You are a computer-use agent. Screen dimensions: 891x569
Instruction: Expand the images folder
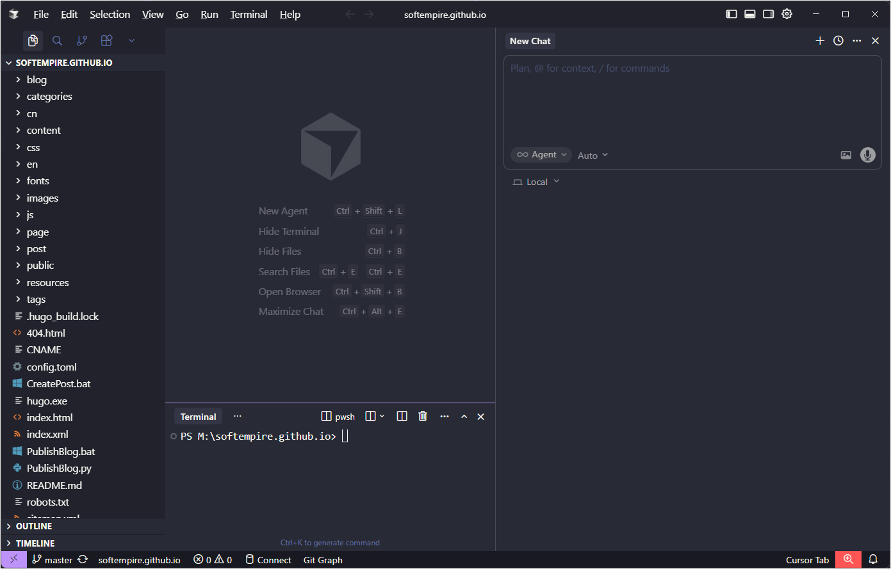point(42,198)
